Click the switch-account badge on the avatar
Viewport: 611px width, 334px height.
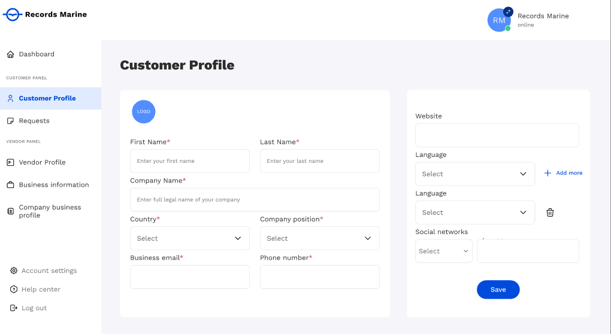point(508,11)
